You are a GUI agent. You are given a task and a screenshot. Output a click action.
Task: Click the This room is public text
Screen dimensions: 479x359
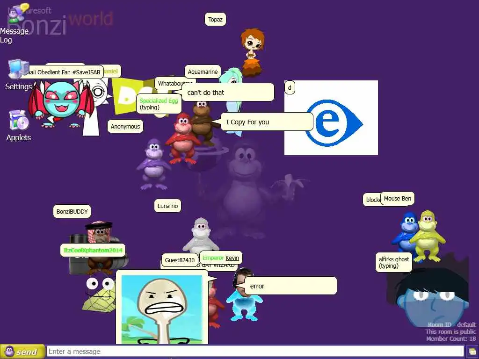(x=450, y=331)
